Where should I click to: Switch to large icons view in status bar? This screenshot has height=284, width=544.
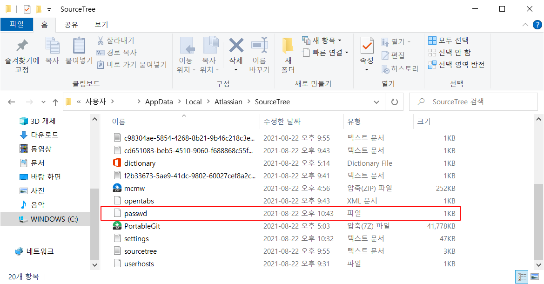535,277
